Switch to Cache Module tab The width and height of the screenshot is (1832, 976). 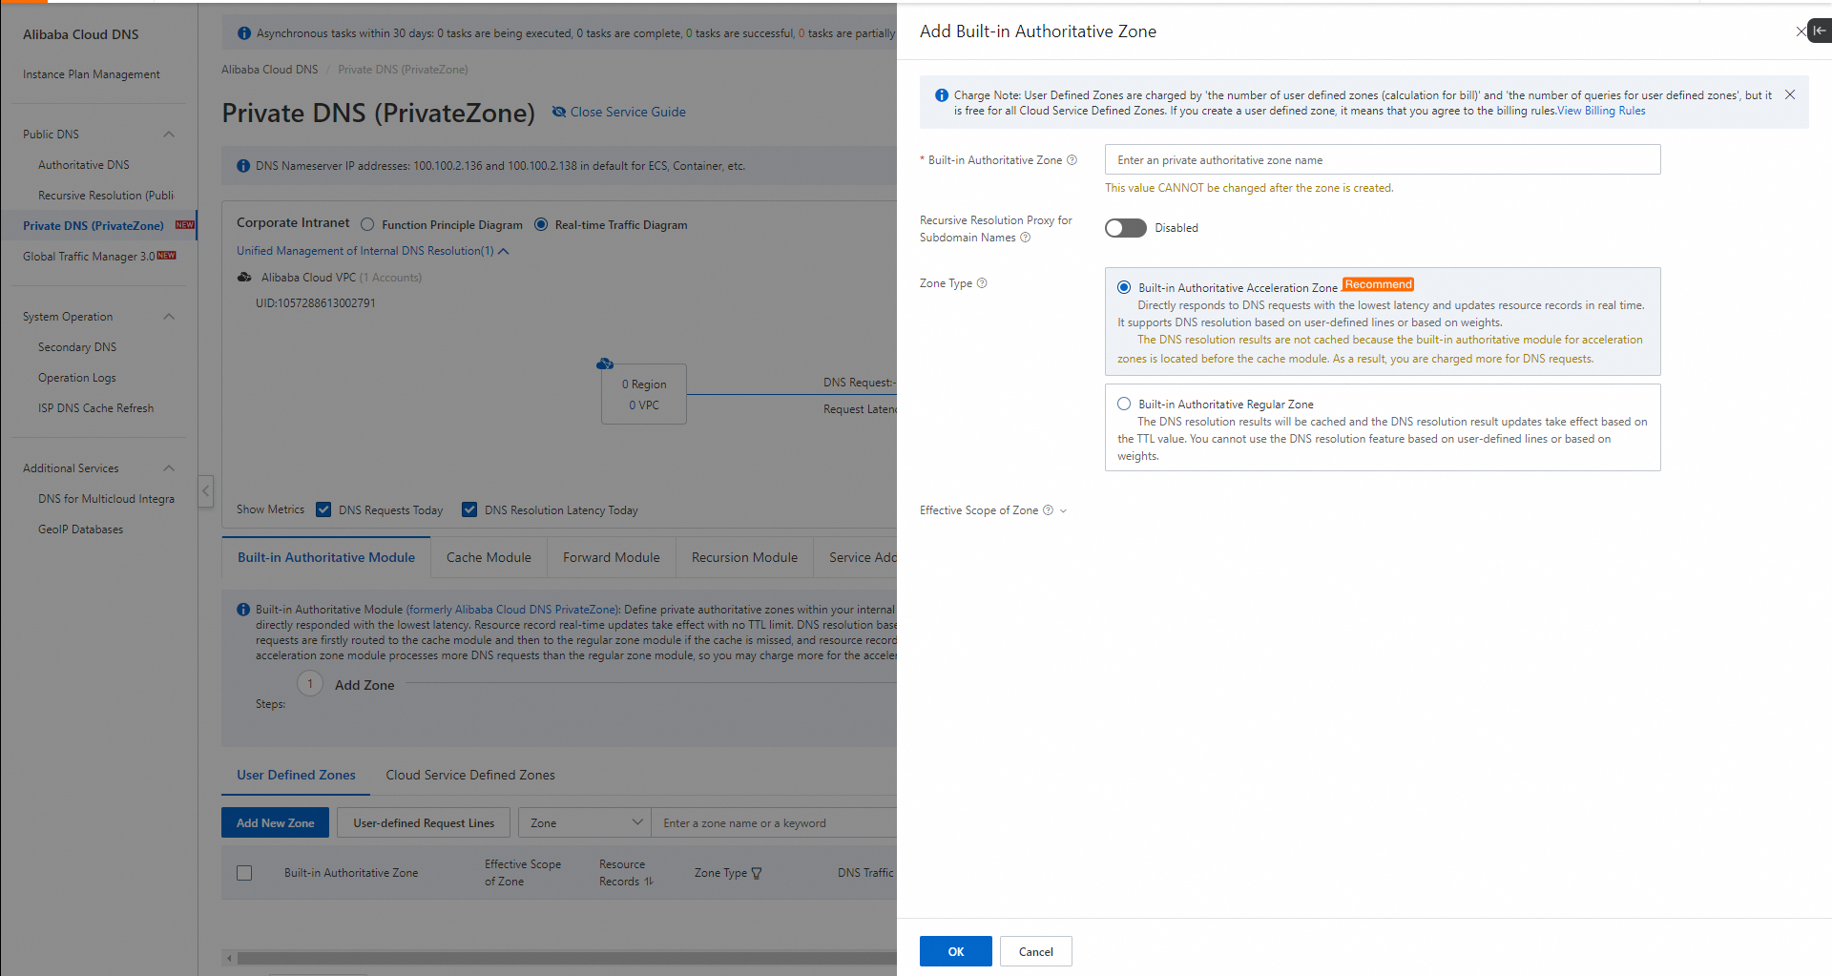[x=489, y=557]
